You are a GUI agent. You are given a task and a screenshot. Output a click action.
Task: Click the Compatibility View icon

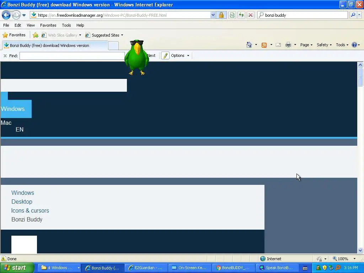click(x=232, y=15)
